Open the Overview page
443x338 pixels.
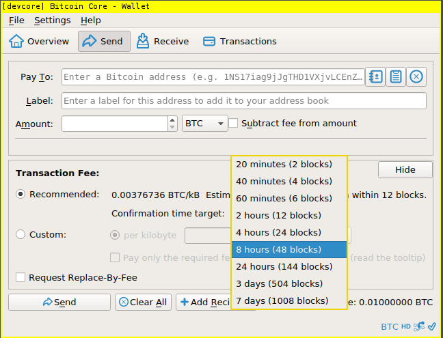(x=39, y=42)
